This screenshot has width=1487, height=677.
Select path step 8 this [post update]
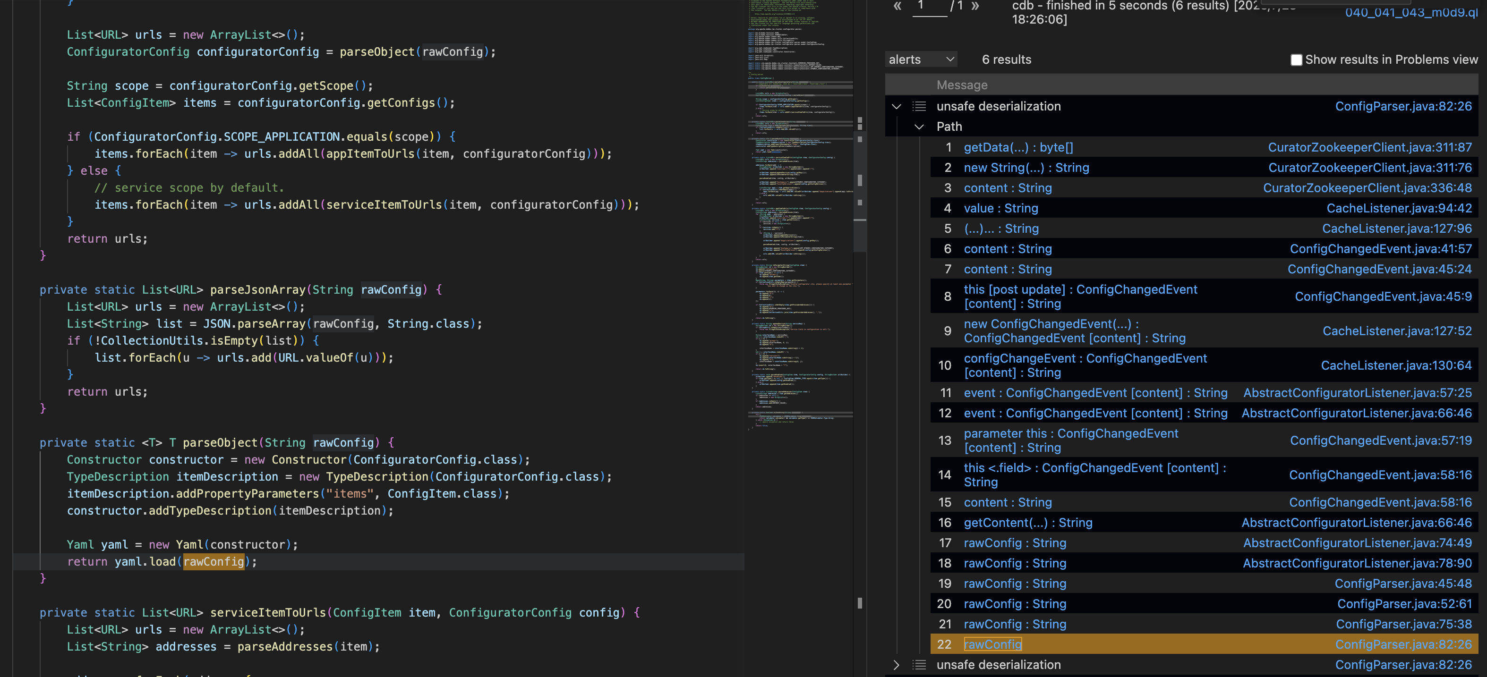pos(1081,296)
